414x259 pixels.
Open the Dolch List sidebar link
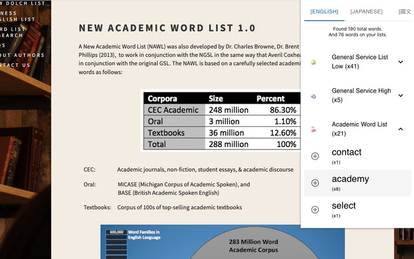click(23, 3)
